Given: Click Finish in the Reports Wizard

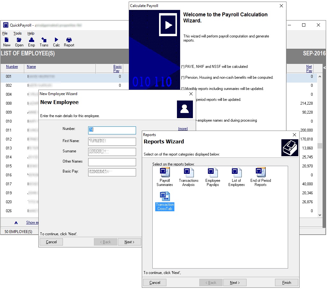Looking at the screenshot, I should coord(286,282).
